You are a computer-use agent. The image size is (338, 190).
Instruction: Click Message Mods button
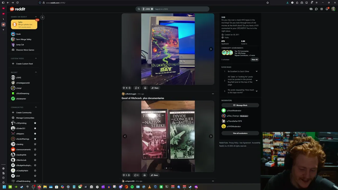(x=240, y=105)
